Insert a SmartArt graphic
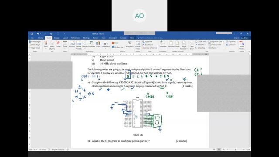This screenshot has width=279, height=157. point(92,44)
